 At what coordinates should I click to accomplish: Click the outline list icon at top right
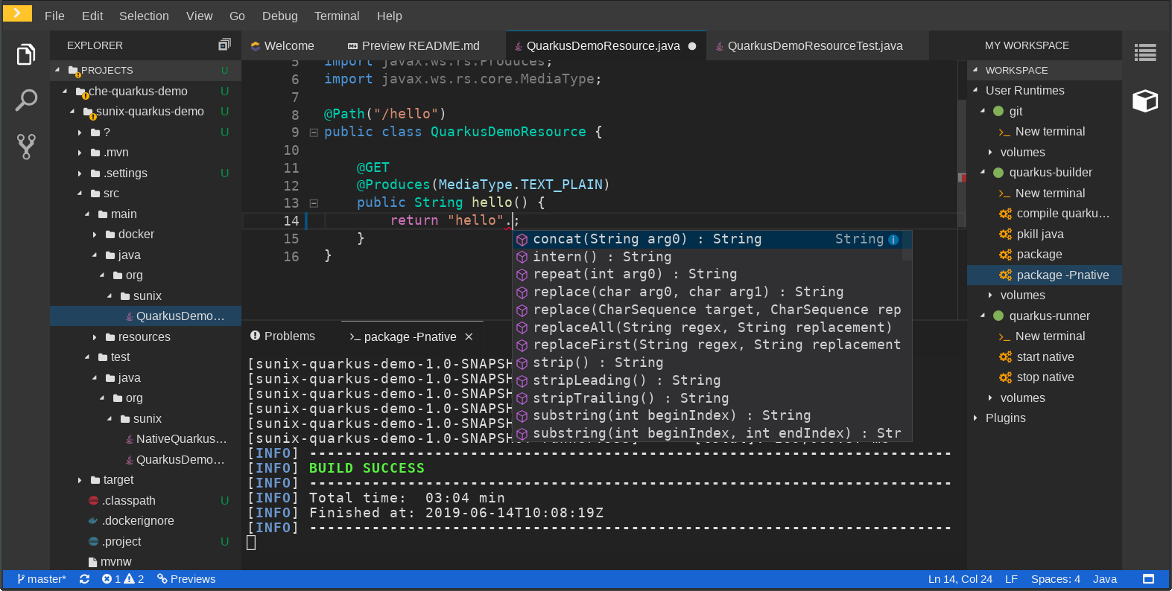pyautogui.click(x=1145, y=53)
